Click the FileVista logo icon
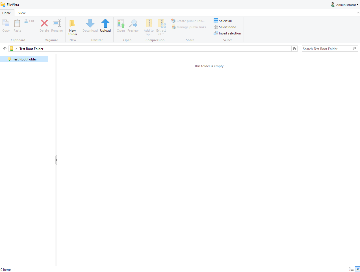Viewport: 360px width, 272px height. click(x=3, y=5)
